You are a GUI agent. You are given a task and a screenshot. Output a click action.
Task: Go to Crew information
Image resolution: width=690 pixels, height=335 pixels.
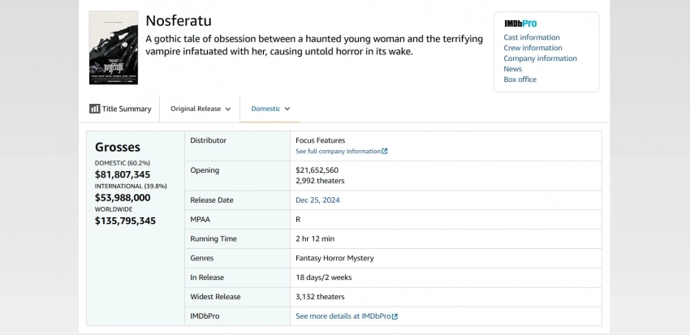tap(533, 48)
